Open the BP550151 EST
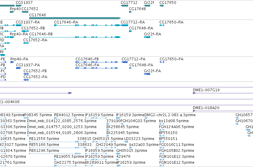 (x=161, y=142)
